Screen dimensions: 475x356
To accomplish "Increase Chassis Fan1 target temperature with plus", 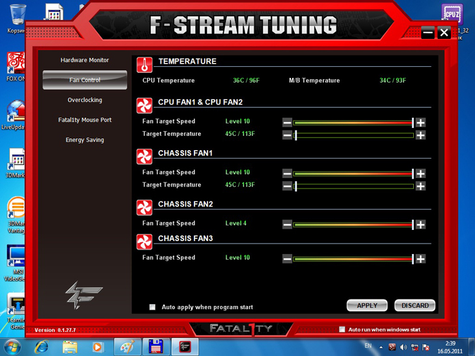I will coord(420,186).
